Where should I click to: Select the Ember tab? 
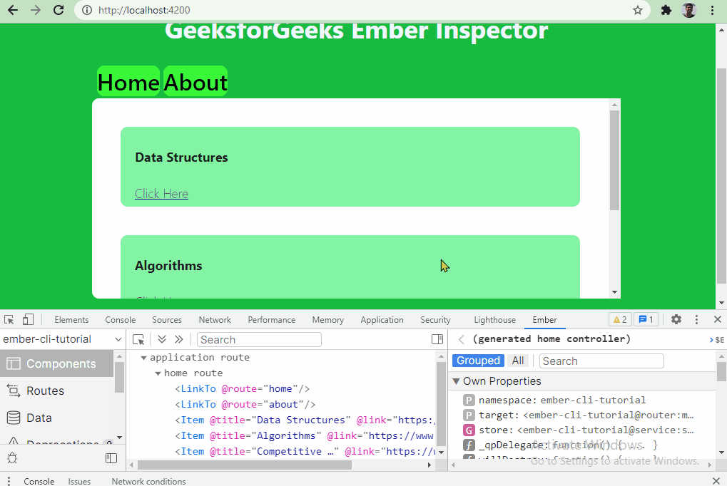(544, 320)
